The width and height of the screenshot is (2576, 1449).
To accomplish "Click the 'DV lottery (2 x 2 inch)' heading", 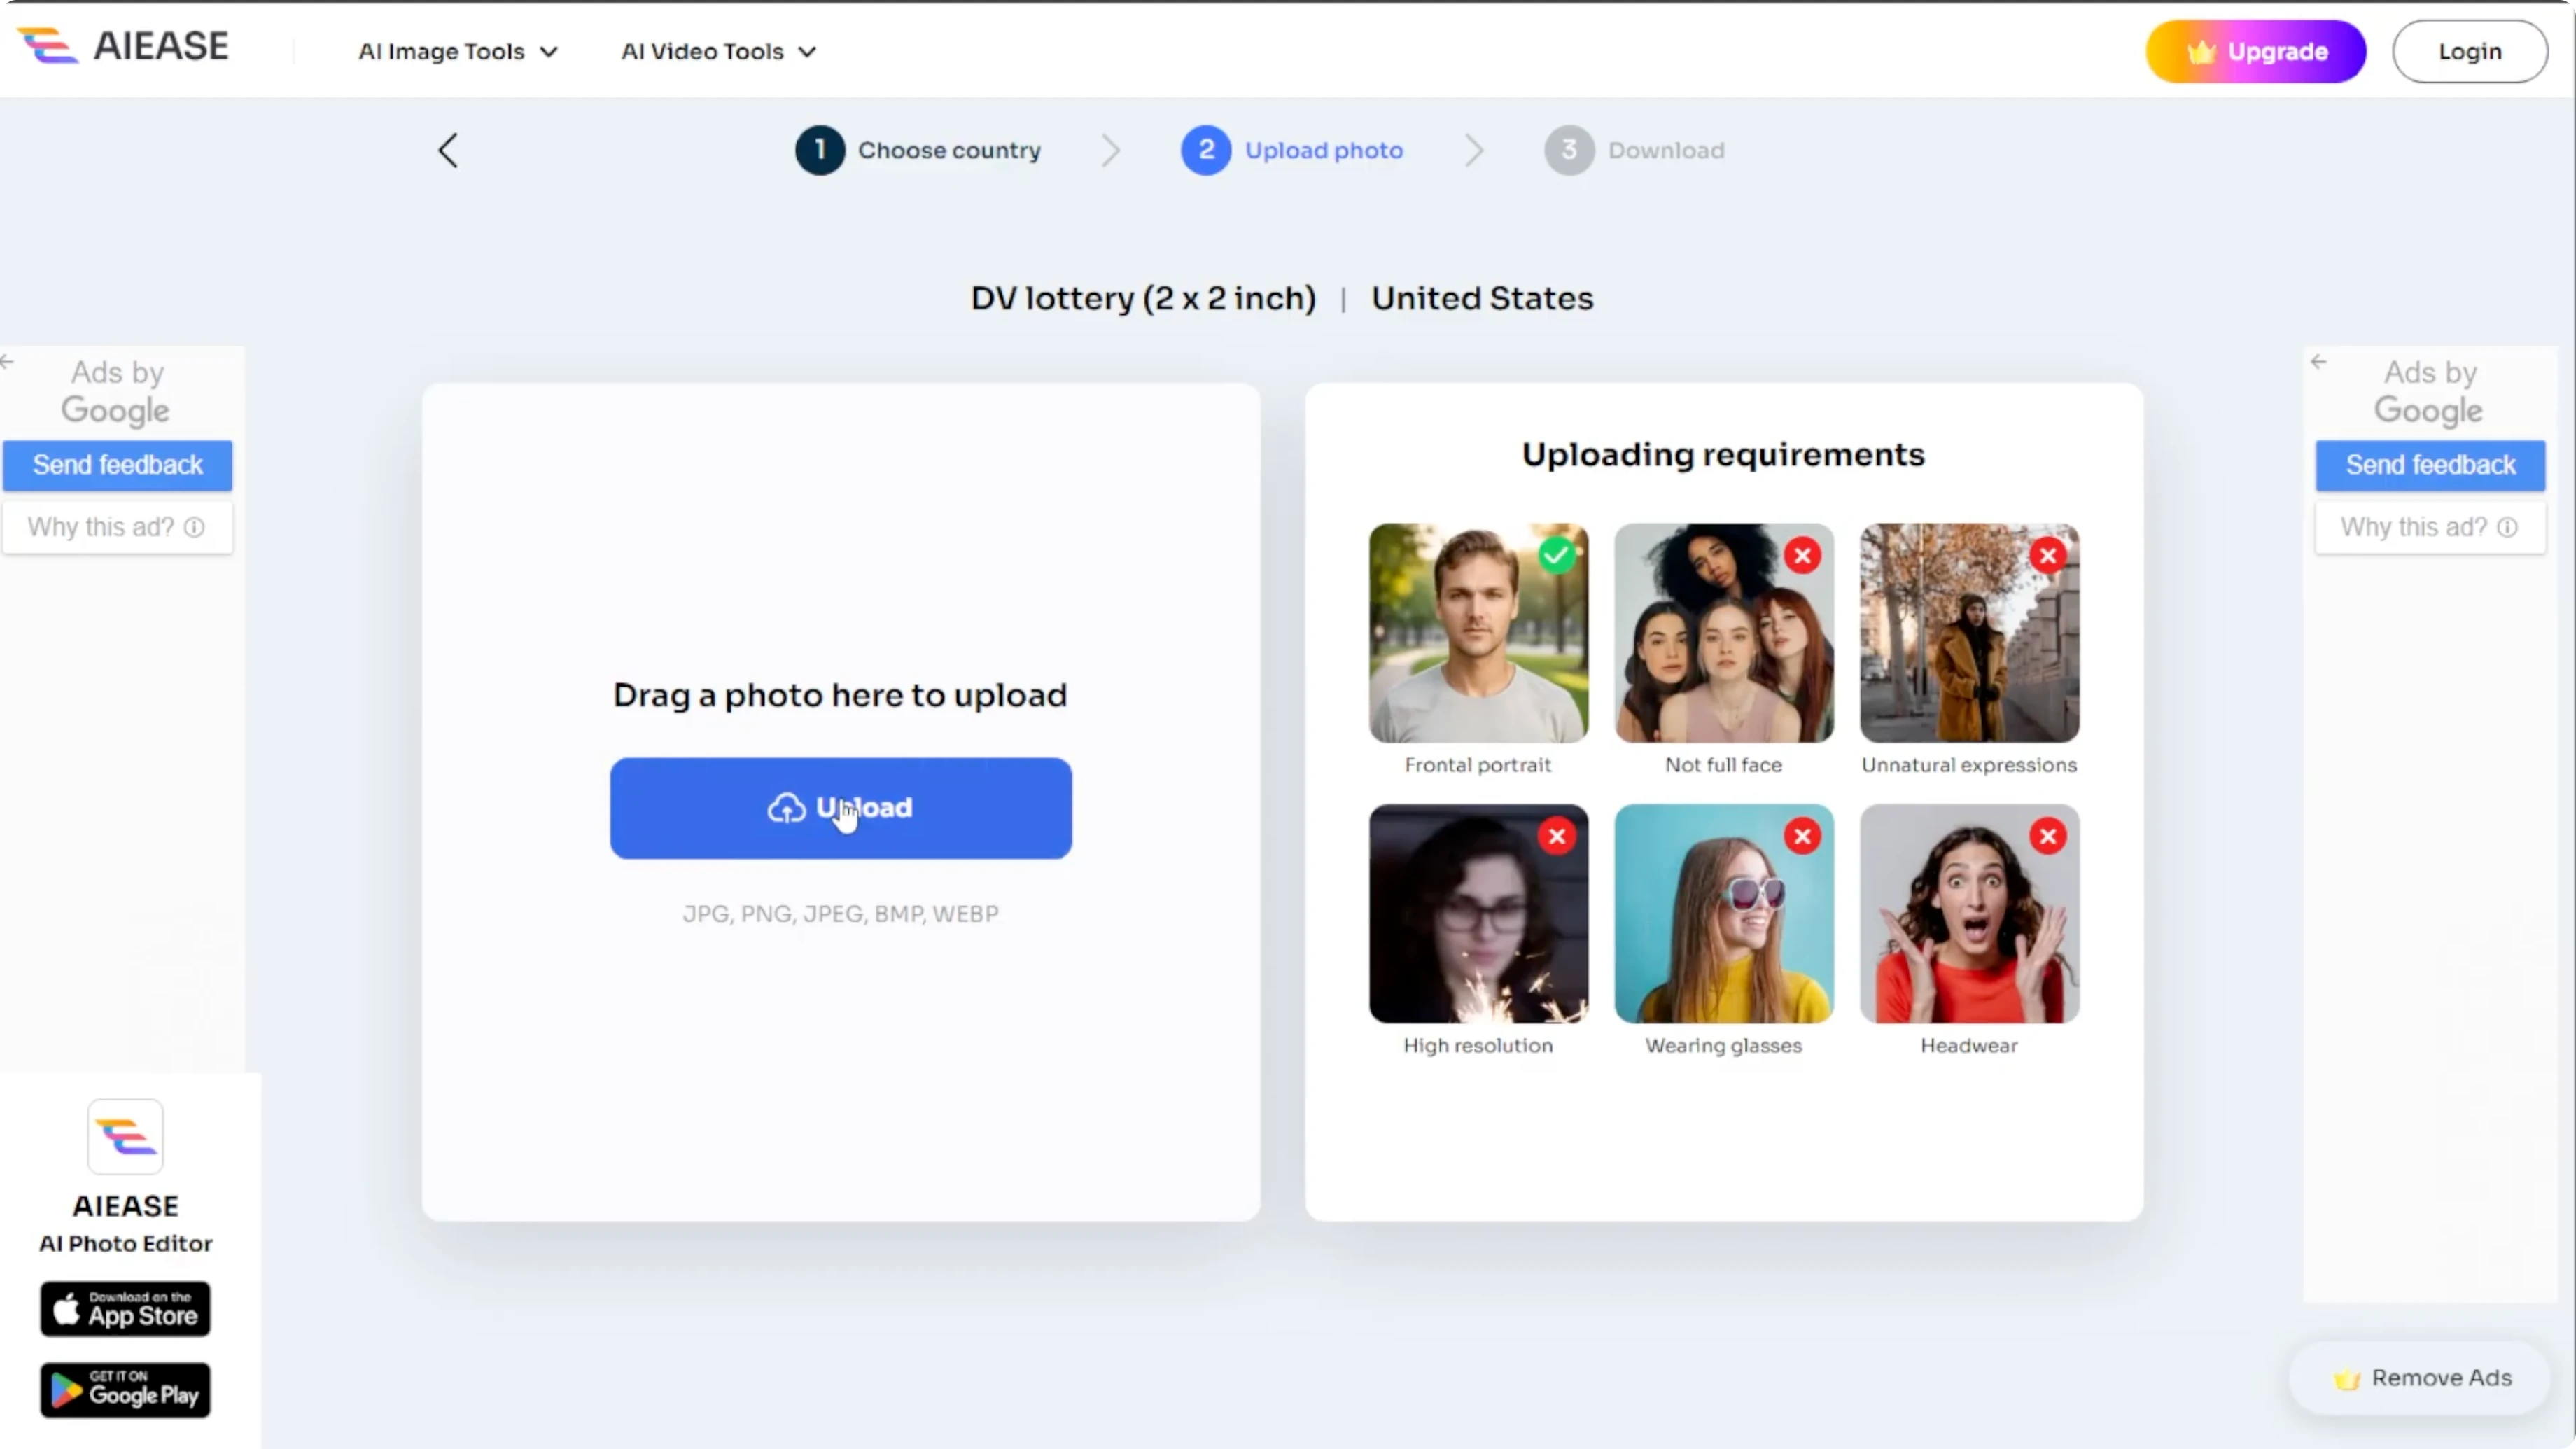I will pos(1143,299).
